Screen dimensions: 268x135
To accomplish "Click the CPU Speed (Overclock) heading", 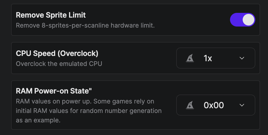I will coord(57,53).
